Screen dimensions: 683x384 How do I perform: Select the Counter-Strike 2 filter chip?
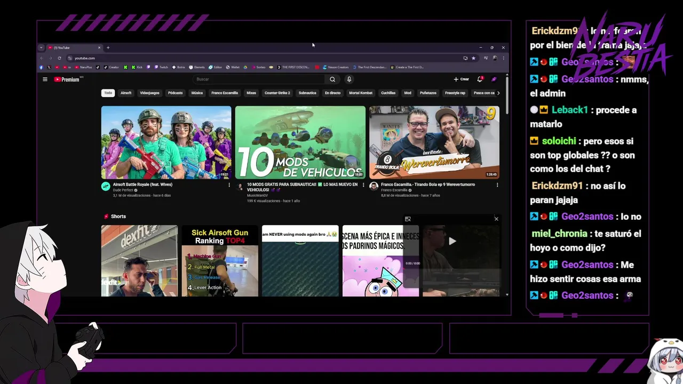[277, 93]
